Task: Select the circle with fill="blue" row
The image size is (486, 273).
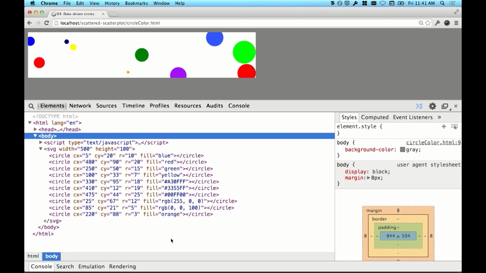Action: 126,155
